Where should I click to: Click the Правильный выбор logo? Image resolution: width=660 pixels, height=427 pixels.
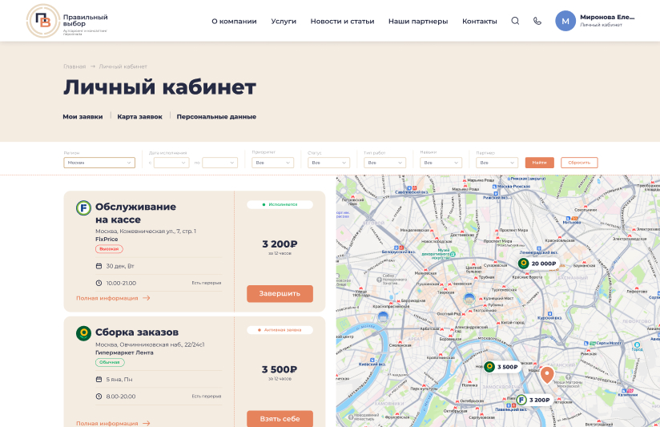(x=67, y=21)
